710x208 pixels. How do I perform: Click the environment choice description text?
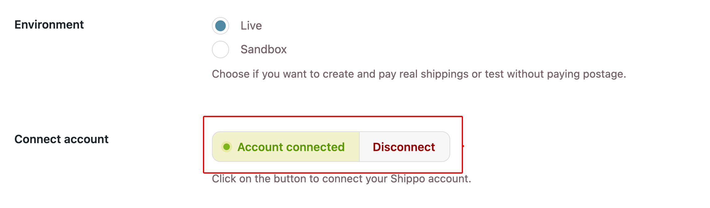tap(419, 74)
